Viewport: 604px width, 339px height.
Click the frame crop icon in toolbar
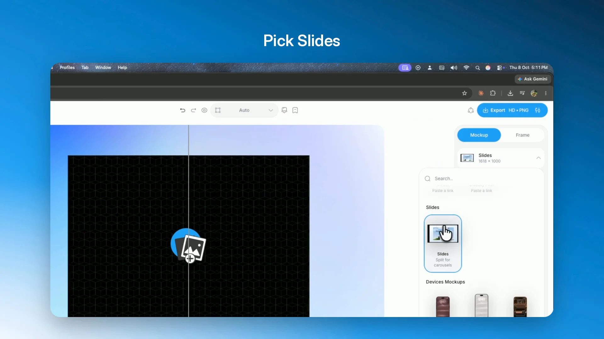(x=218, y=110)
